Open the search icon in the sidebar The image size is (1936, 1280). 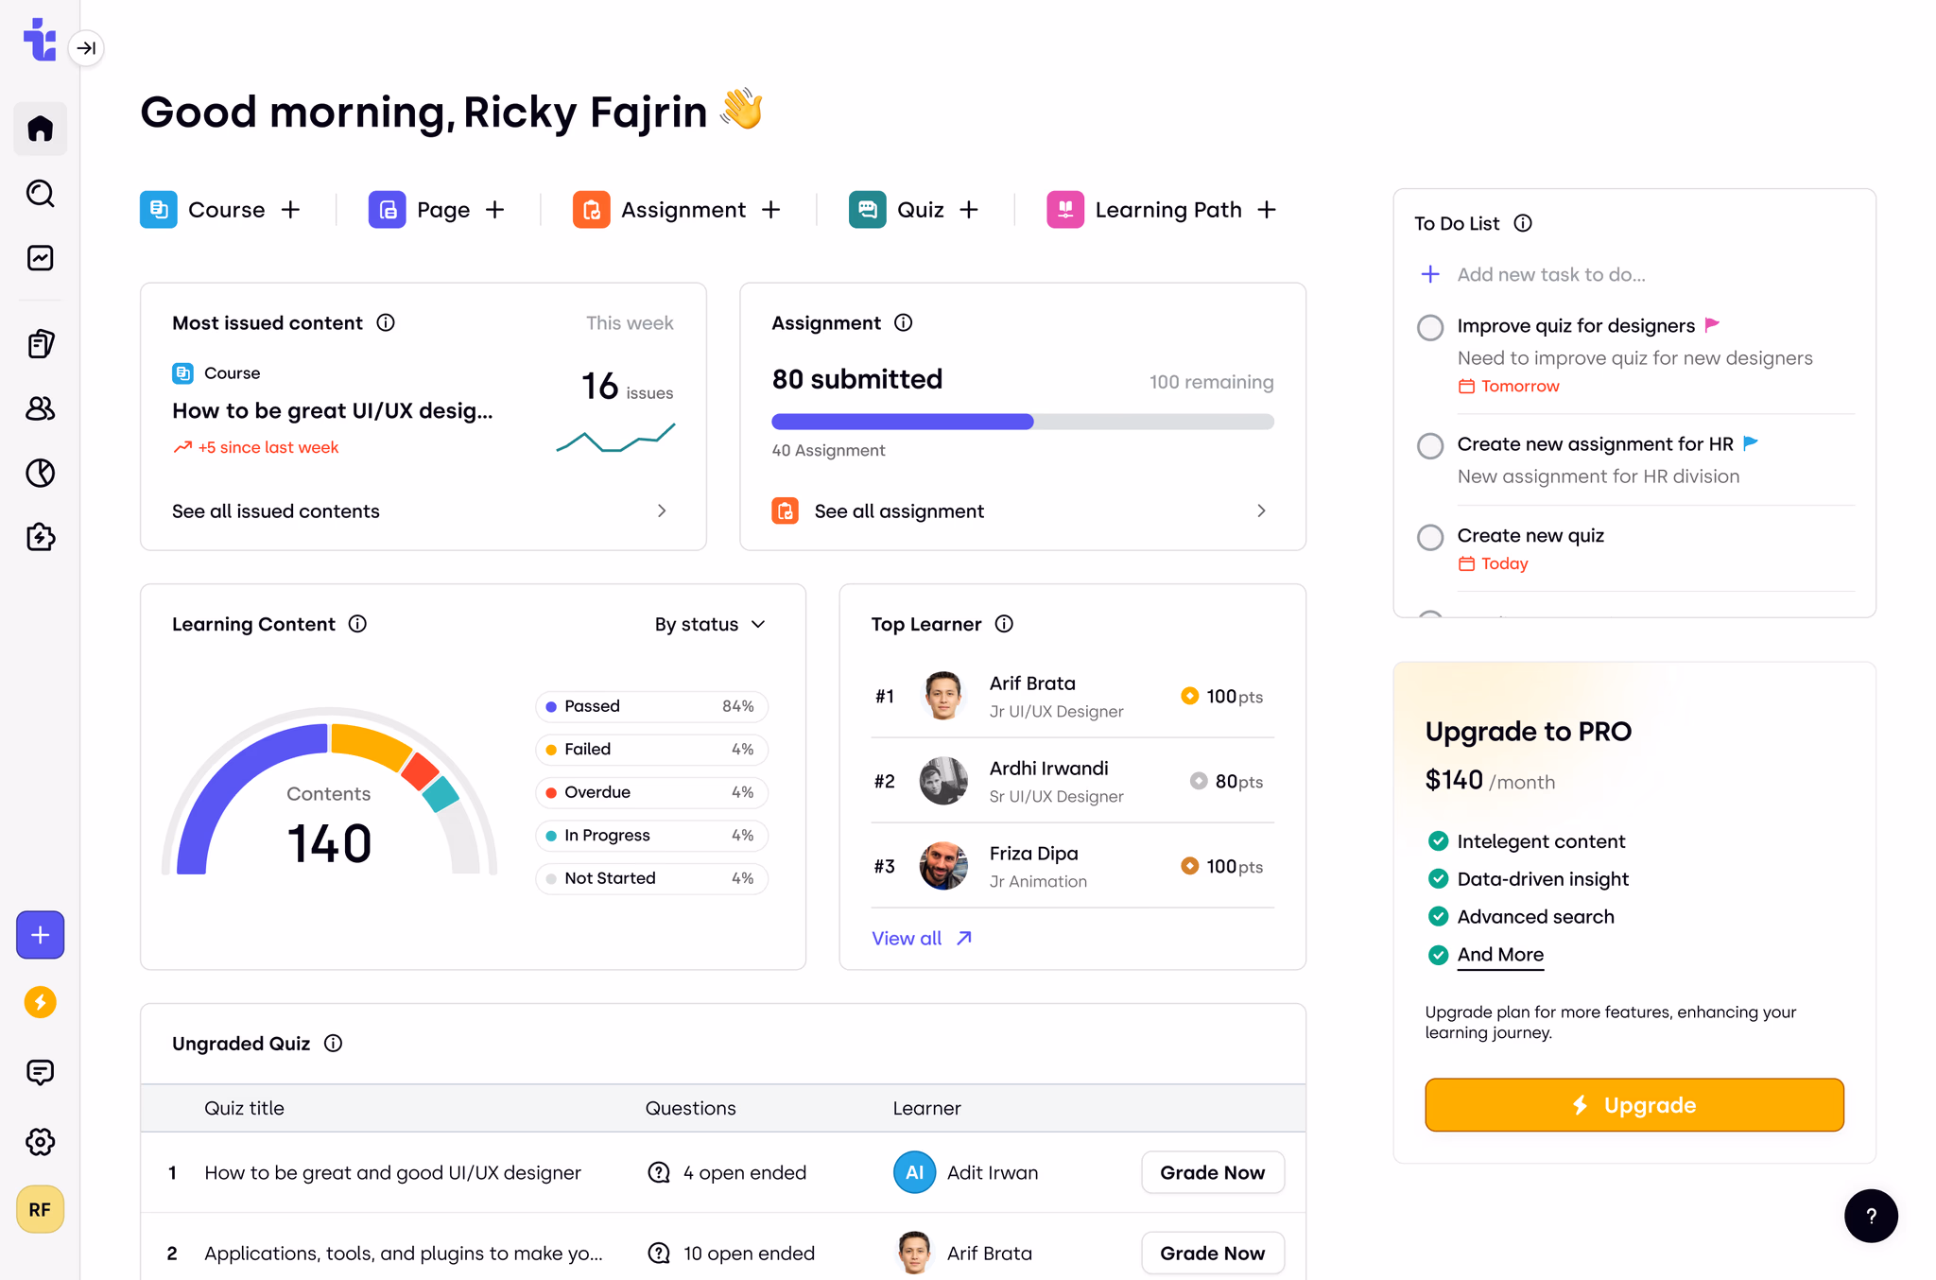coord(40,194)
